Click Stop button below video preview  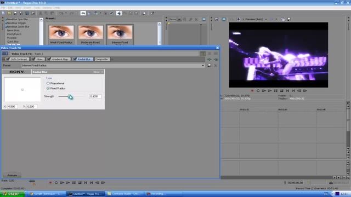point(281,91)
